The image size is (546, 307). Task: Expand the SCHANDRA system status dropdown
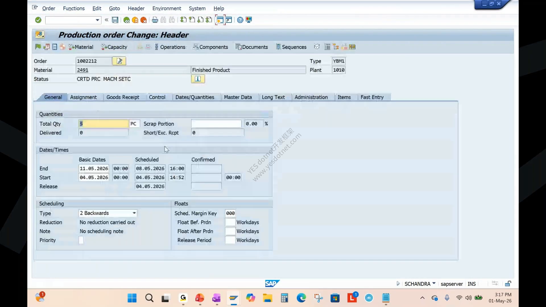434,283
